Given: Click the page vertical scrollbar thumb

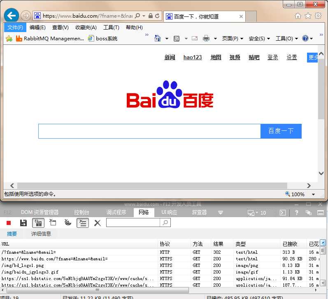Looking at the screenshot, I should pyautogui.click(x=321, y=89).
